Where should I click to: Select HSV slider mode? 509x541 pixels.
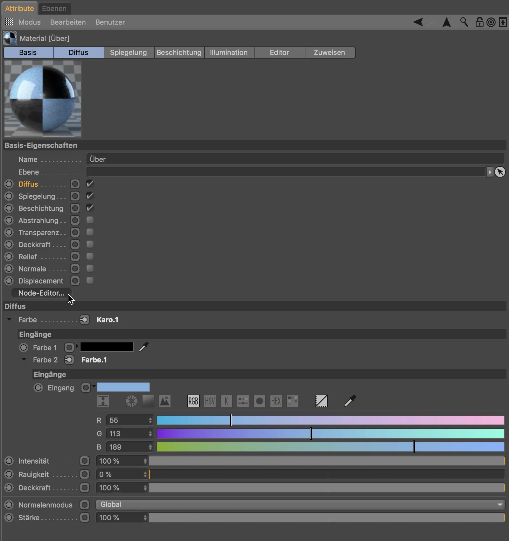coord(210,401)
